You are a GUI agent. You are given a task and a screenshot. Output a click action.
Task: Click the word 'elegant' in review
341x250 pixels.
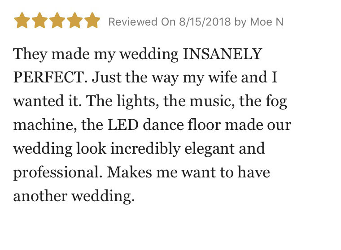pos(210,149)
